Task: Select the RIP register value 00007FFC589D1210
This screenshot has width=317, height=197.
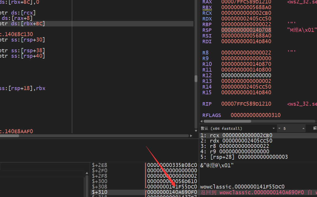Action: 246,104
